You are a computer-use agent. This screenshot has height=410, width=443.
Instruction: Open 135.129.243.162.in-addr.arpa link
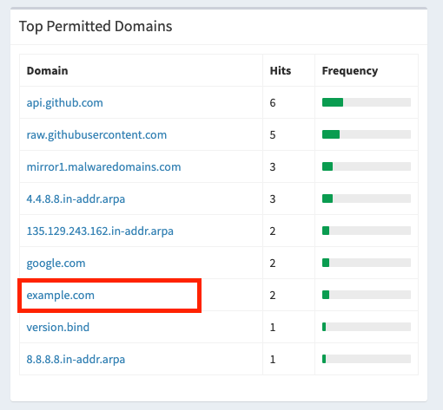(x=100, y=231)
